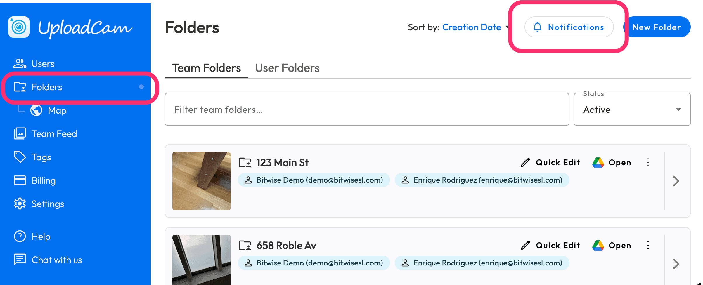Click folder icon beside 123 Main St
The image size is (703, 285).
coord(245,162)
